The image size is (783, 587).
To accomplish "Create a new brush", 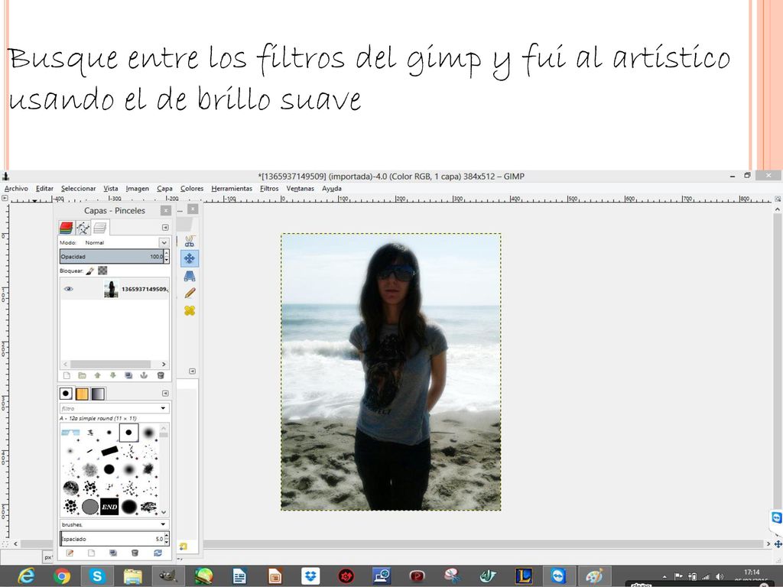I will tap(92, 553).
